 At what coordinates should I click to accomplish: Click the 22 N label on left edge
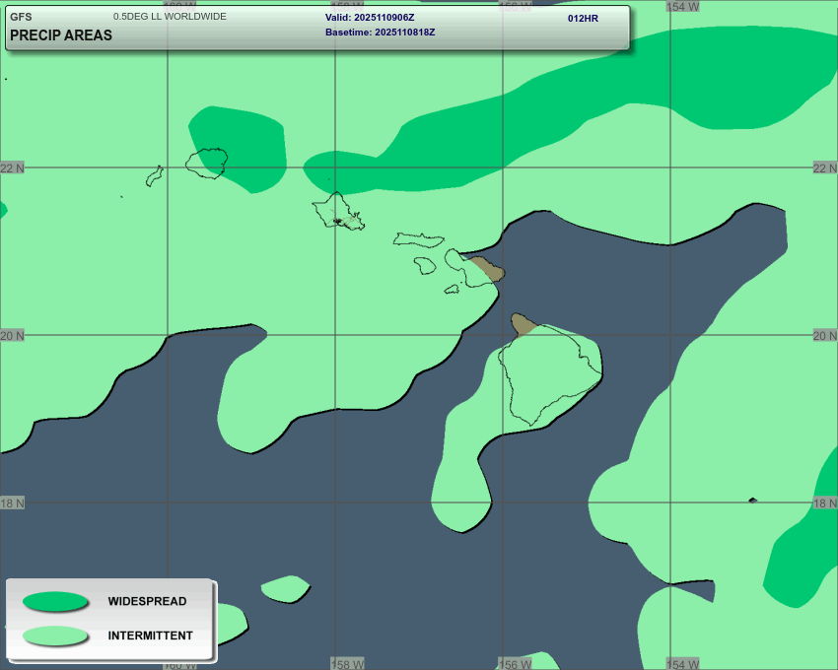pos(12,167)
